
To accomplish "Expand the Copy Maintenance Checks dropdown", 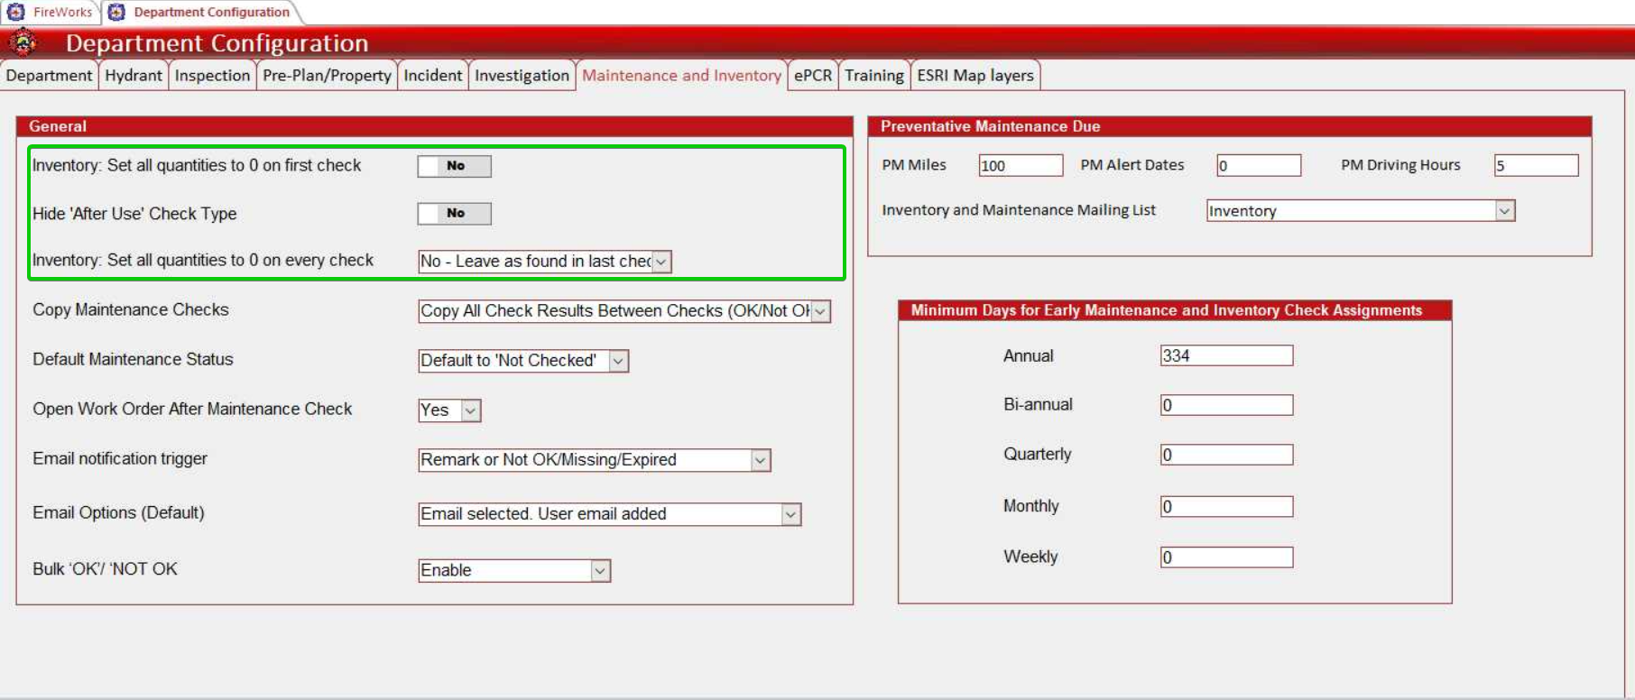I will pos(820,311).
